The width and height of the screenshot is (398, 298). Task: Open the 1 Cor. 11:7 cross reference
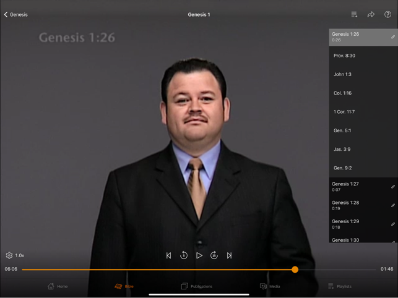[363, 112]
